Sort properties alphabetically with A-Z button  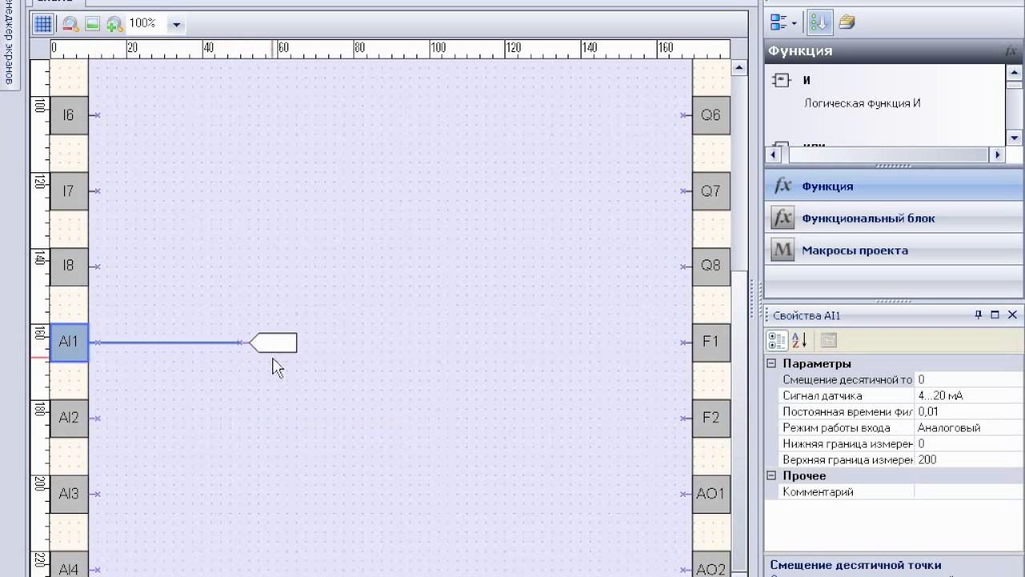coord(799,341)
